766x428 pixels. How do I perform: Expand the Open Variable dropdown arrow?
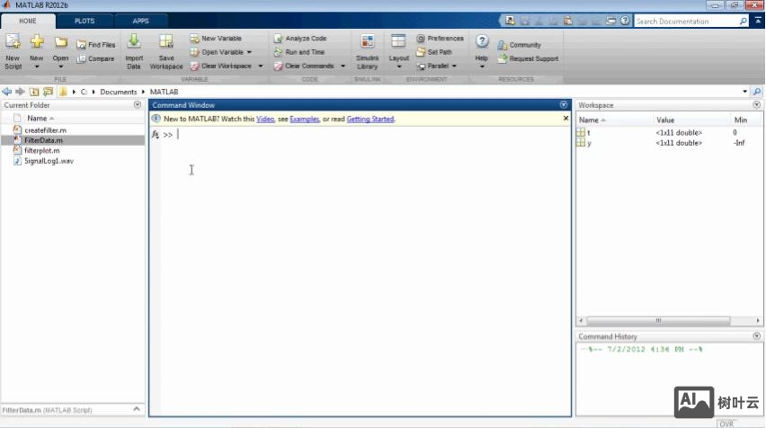(249, 52)
